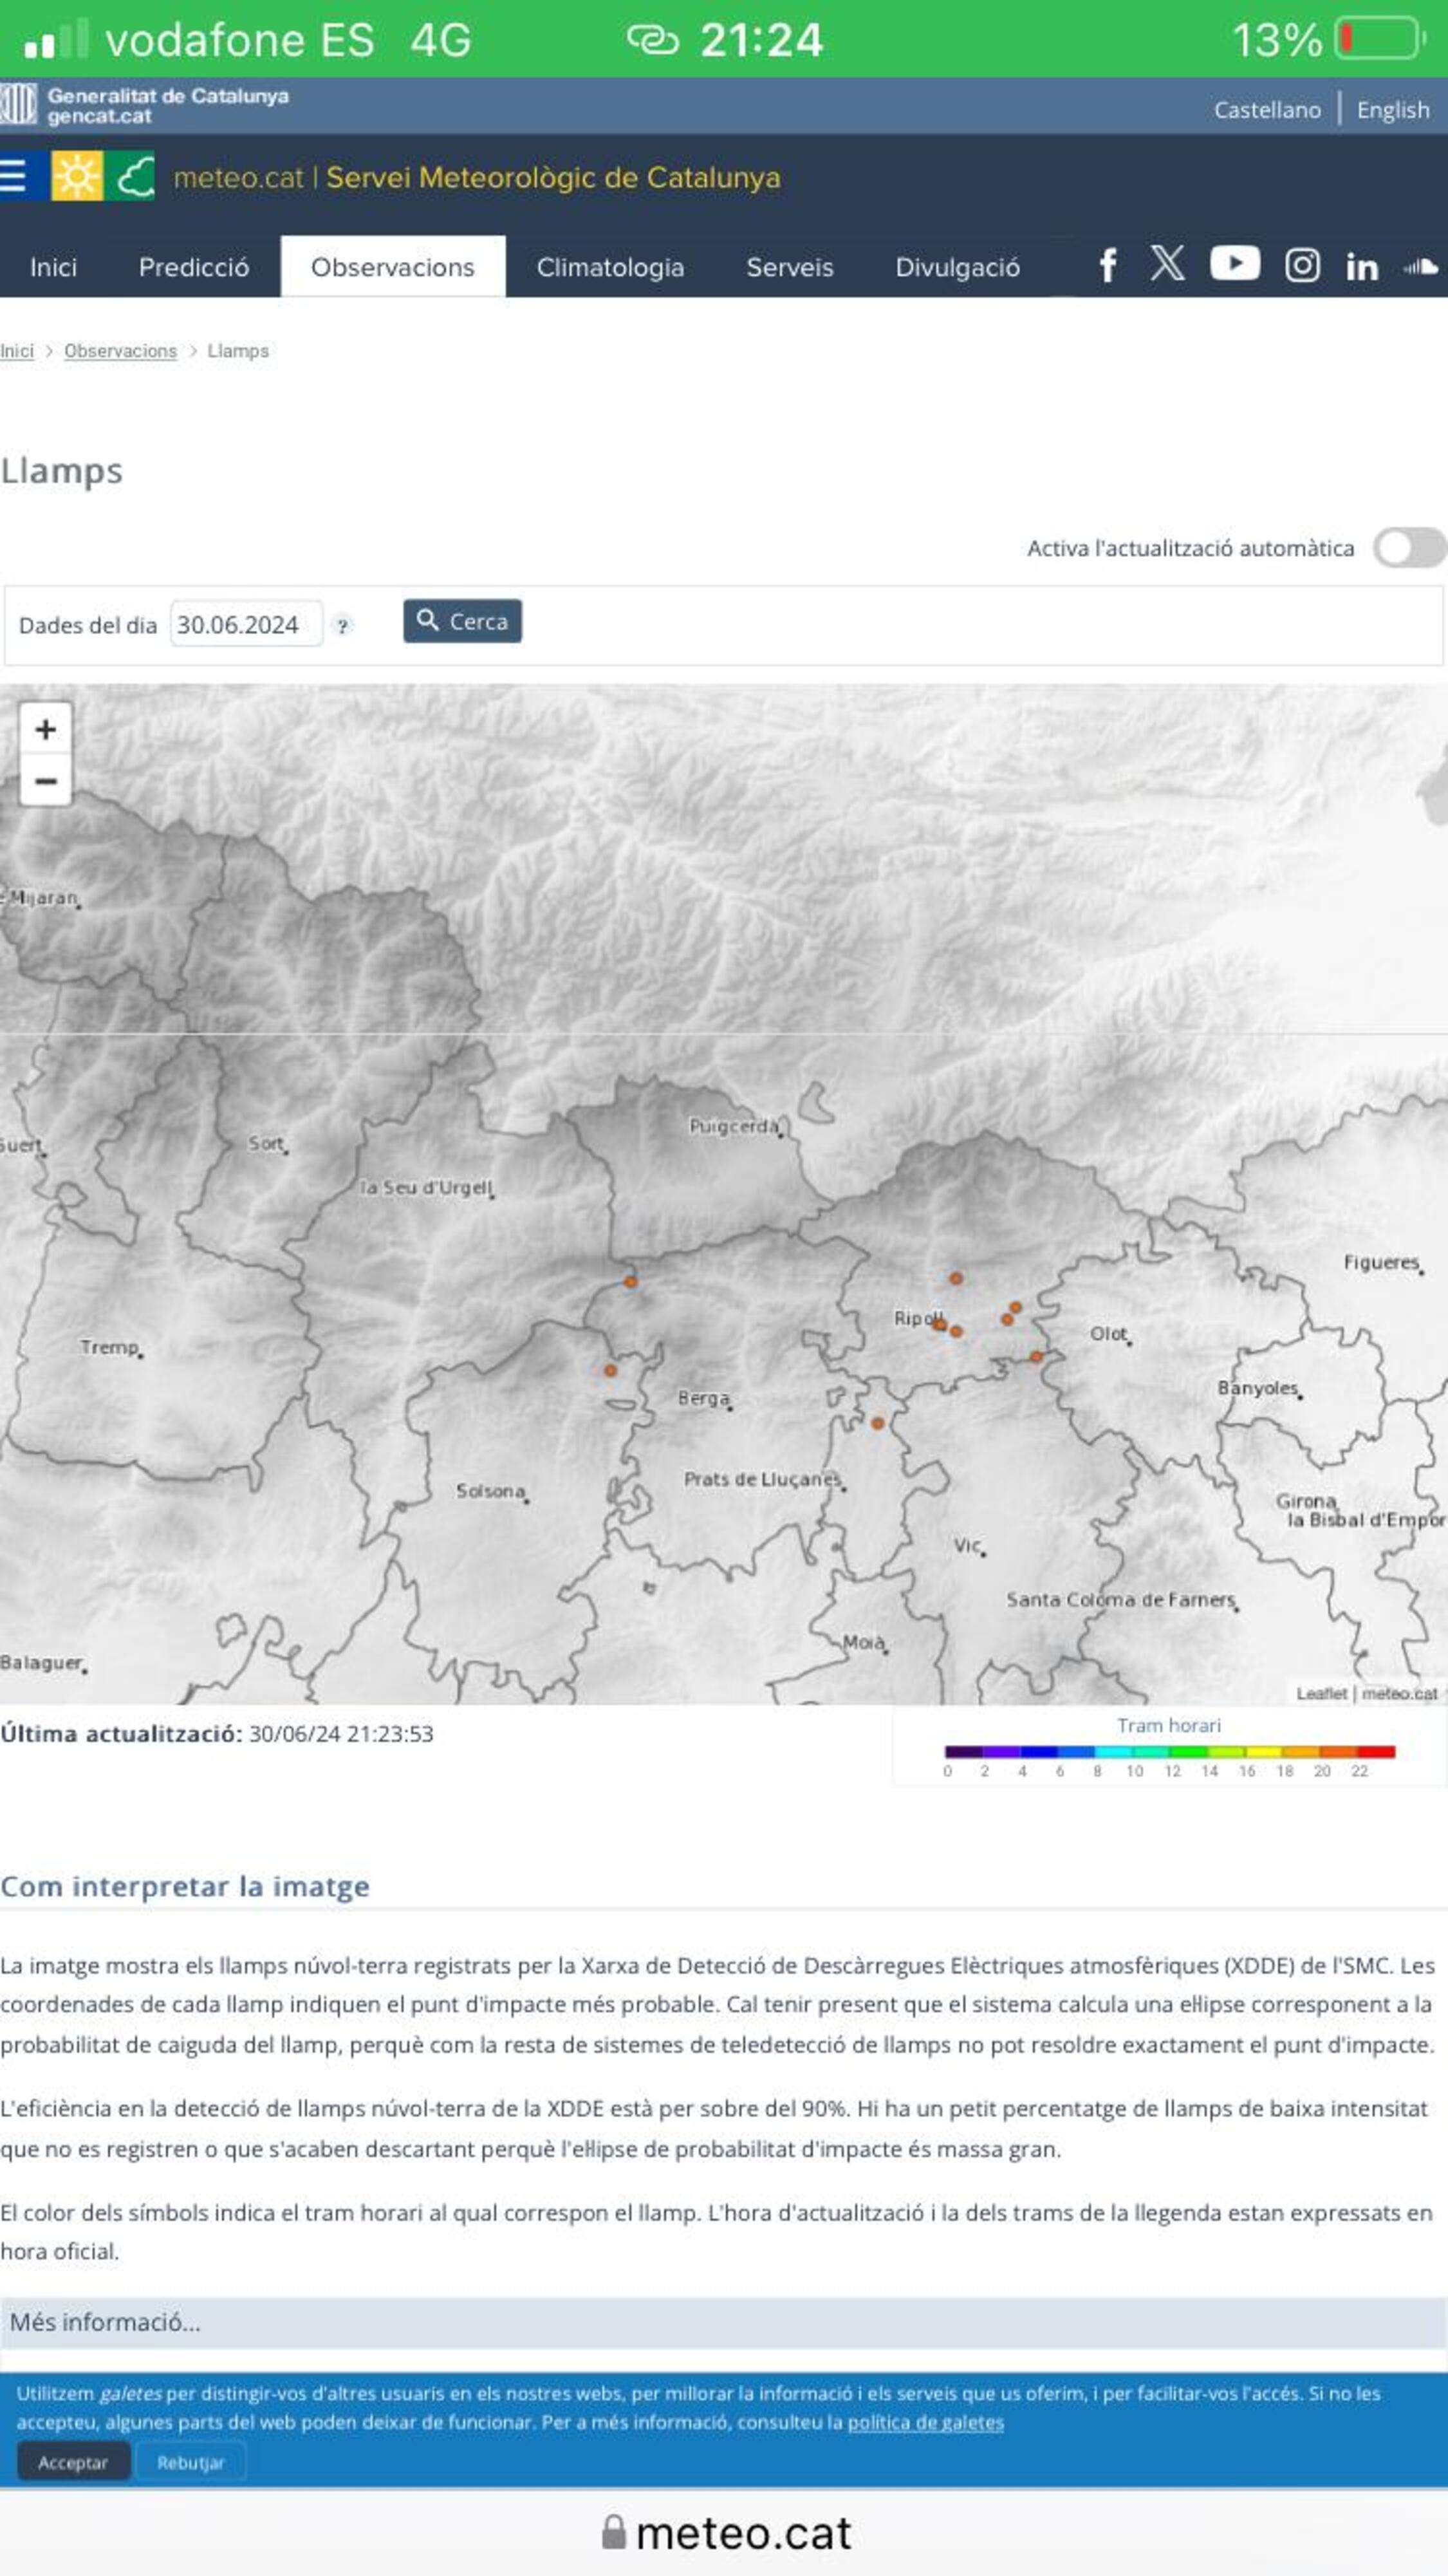The image size is (1448, 2576).
Task: Switch language to English
Action: 1393,110
